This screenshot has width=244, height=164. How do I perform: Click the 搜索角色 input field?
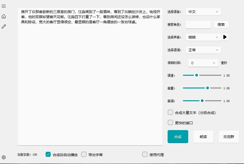pos(198,24)
